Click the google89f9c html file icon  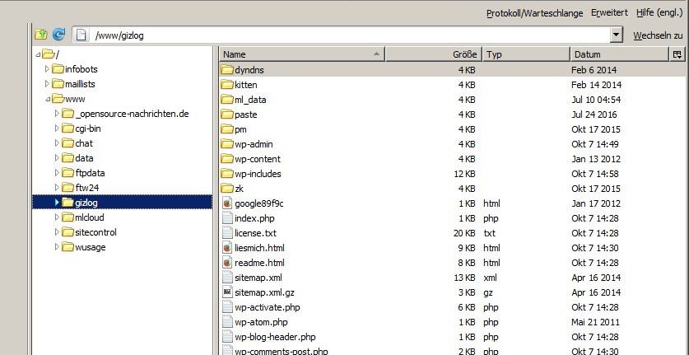coord(226,203)
